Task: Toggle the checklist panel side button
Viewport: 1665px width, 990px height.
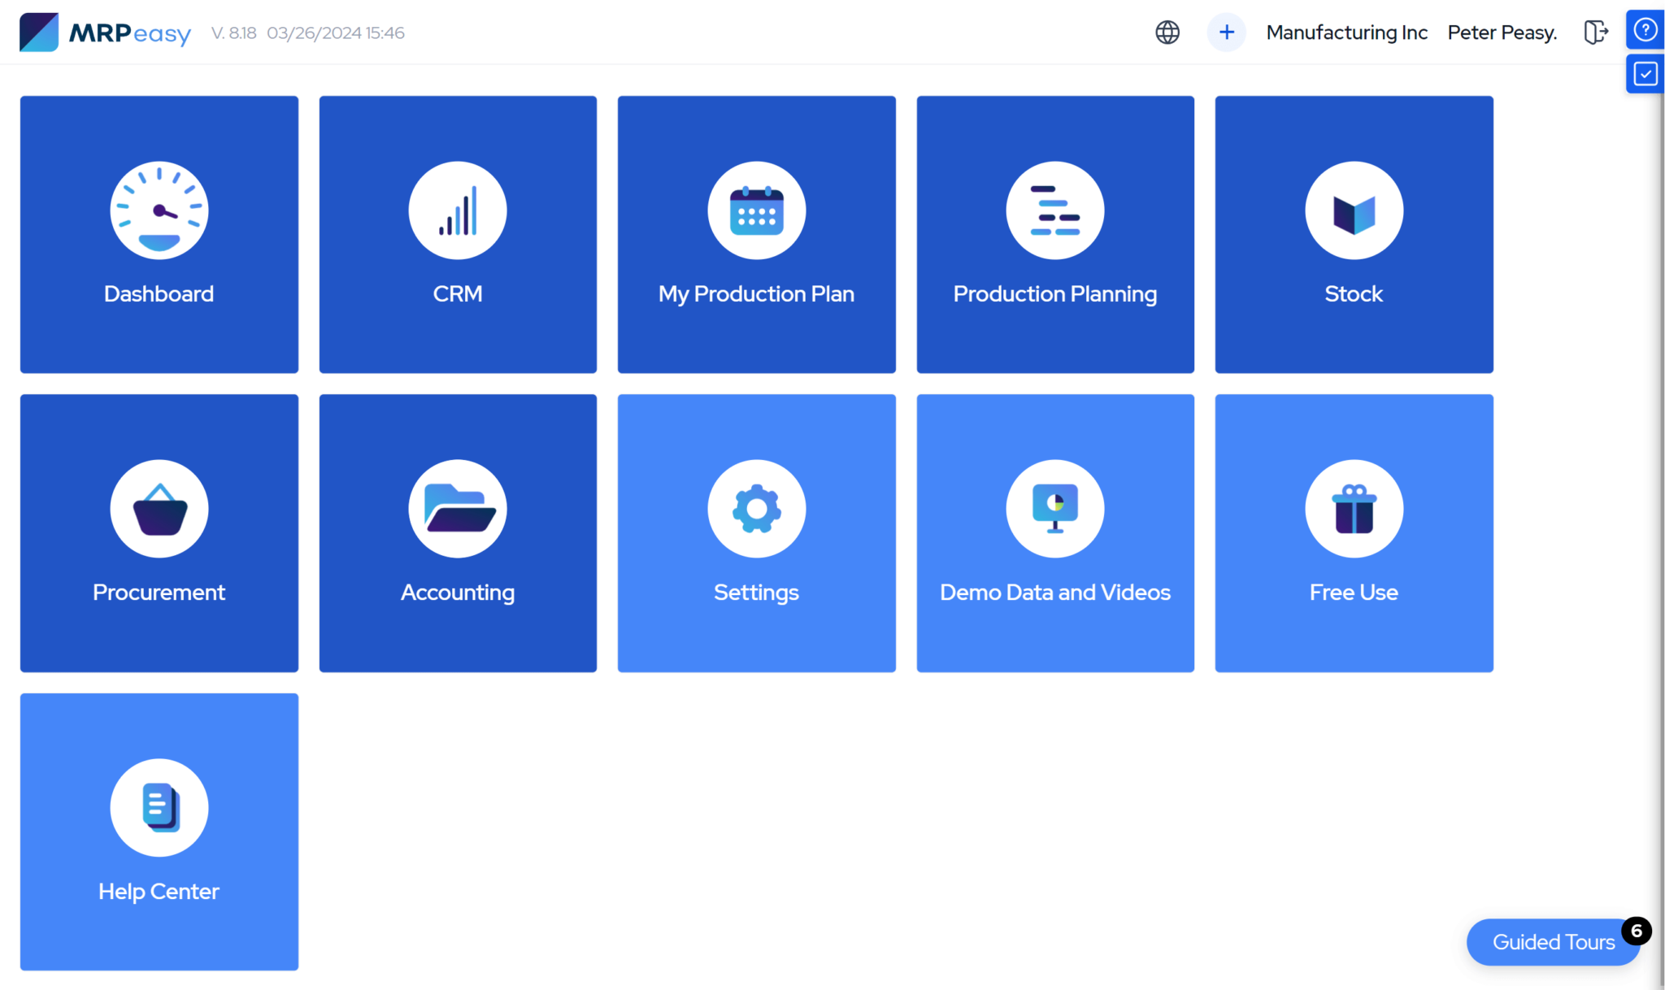Action: pyautogui.click(x=1645, y=74)
